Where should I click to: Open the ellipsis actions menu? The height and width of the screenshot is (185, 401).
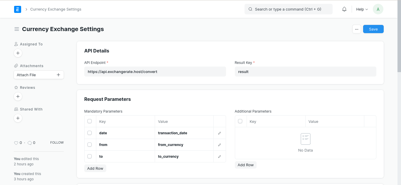(x=357, y=29)
